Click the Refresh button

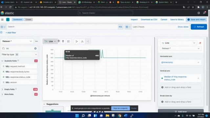click(199, 27)
